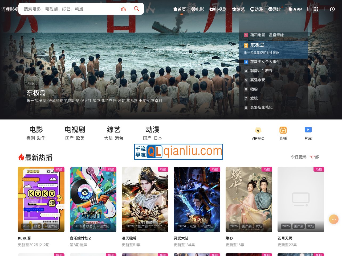Open the 综艺 nav menu item

(238, 9)
